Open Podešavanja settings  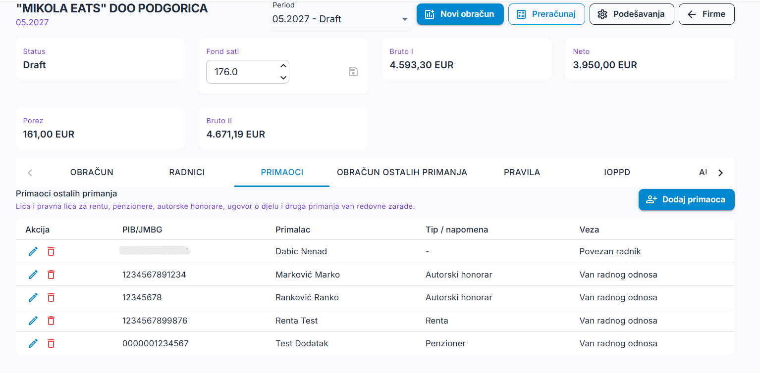click(632, 14)
